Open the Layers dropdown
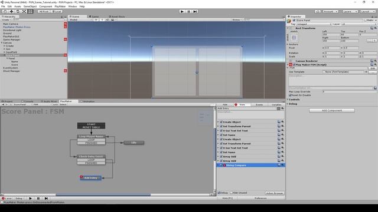Image resolution: width=378 pixels, height=212 pixels. click(x=350, y=12)
